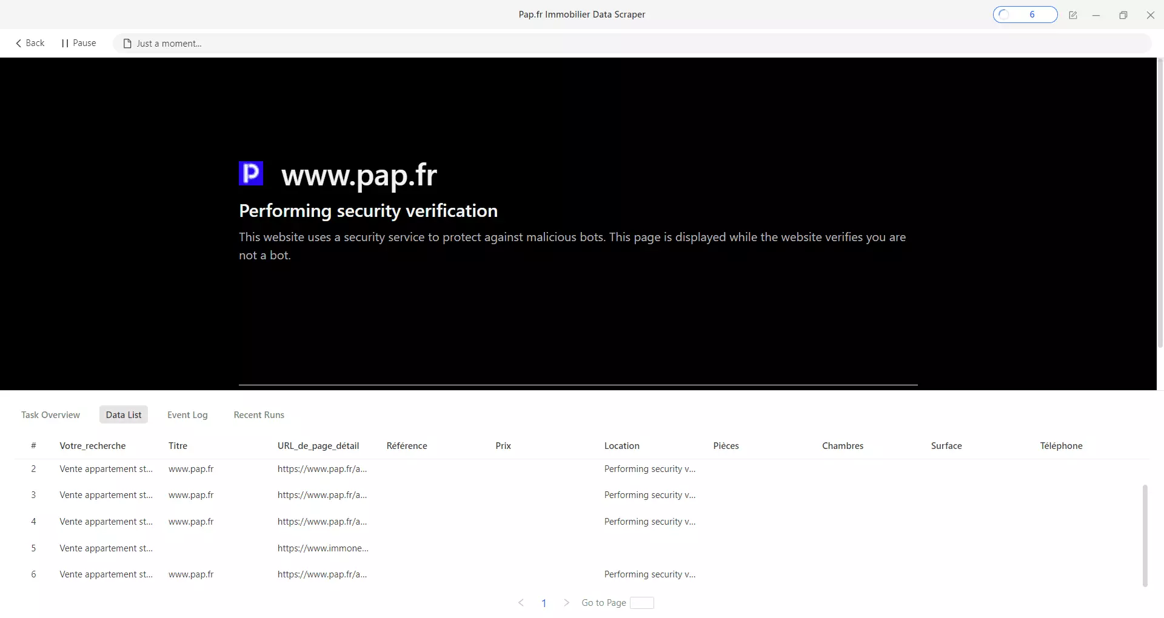This screenshot has height=618, width=1164.
Task: Go back using the Back button
Action: [x=30, y=43]
